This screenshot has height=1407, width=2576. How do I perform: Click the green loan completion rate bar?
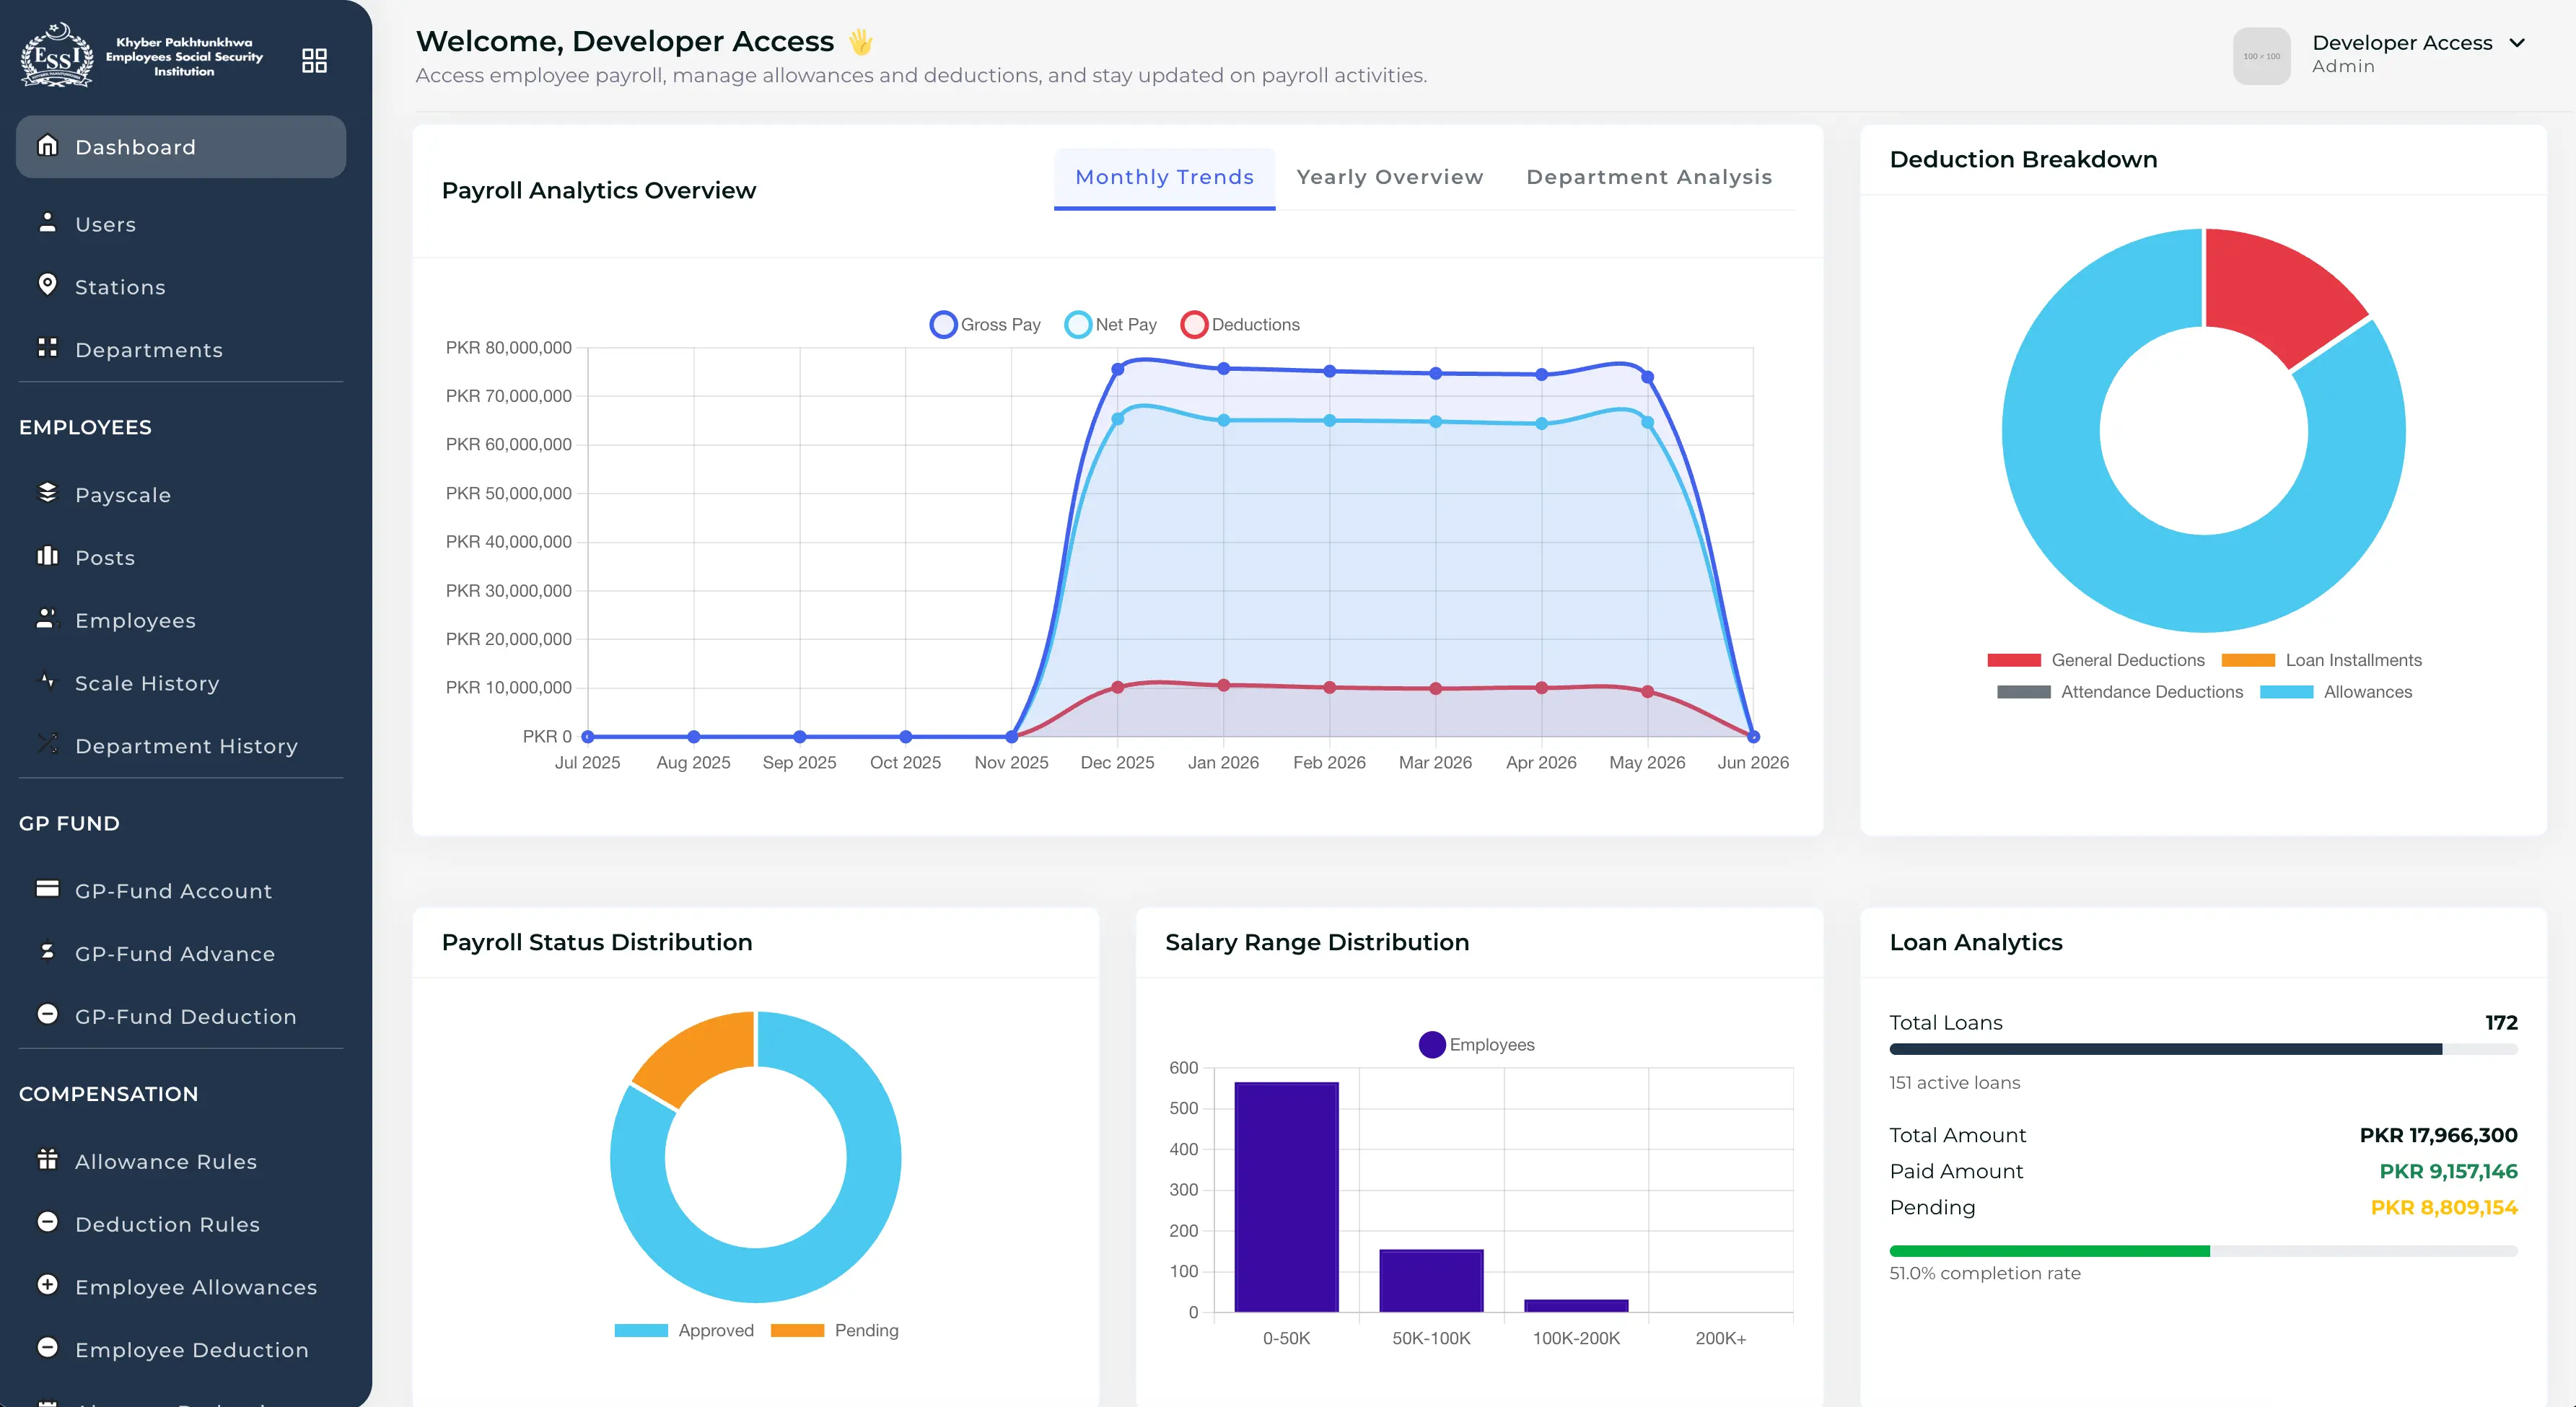point(2049,1251)
